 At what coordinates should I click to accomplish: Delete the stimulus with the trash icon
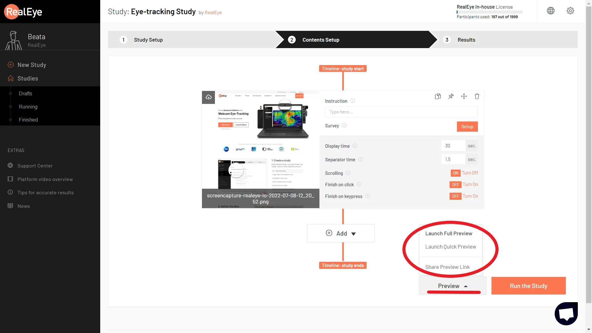(x=477, y=96)
